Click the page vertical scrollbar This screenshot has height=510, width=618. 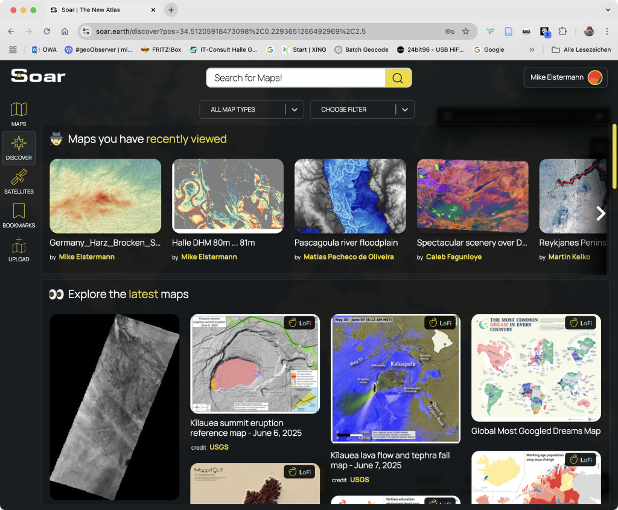(614, 156)
